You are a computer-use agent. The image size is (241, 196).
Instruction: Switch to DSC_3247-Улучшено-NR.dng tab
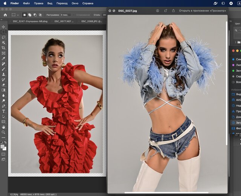click(30, 21)
